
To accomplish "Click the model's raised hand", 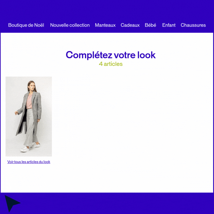I will coord(16,113).
